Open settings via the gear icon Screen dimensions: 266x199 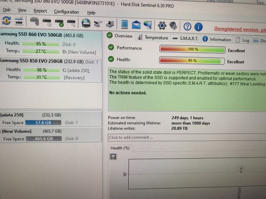click(162, 26)
